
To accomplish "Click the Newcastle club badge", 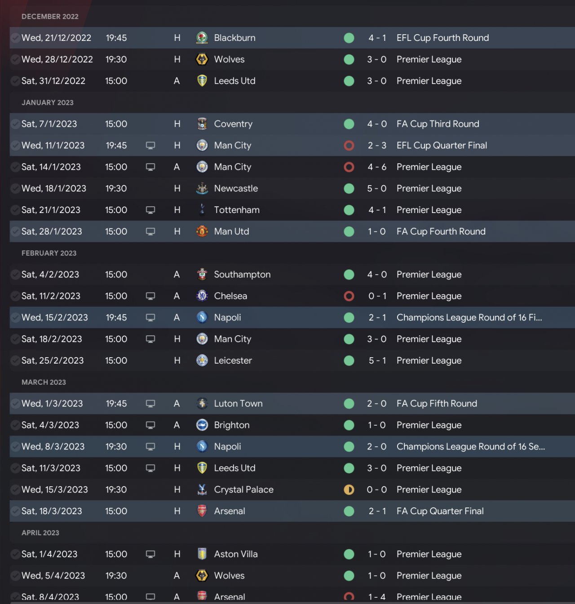I will click(202, 189).
